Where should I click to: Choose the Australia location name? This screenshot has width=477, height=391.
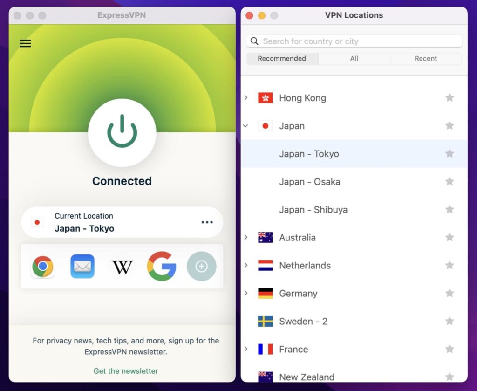click(298, 237)
